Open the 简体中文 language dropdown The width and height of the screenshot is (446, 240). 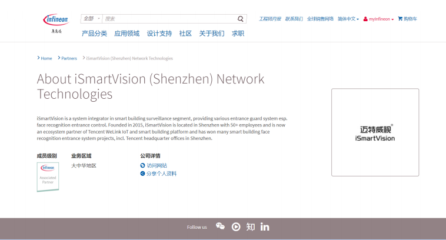coord(348,19)
